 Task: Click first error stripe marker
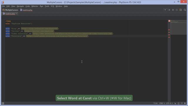tap(169, 30)
